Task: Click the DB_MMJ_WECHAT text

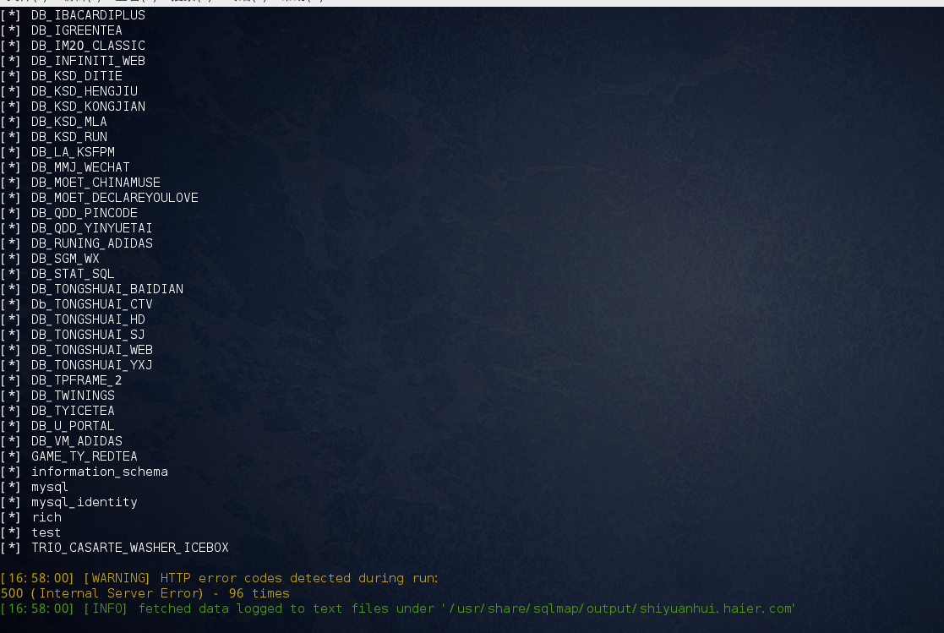Action: click(80, 167)
